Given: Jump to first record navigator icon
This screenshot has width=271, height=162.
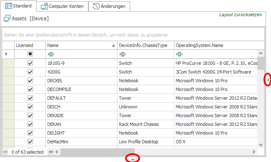Looking at the screenshot, I should click(x=5, y=152).
